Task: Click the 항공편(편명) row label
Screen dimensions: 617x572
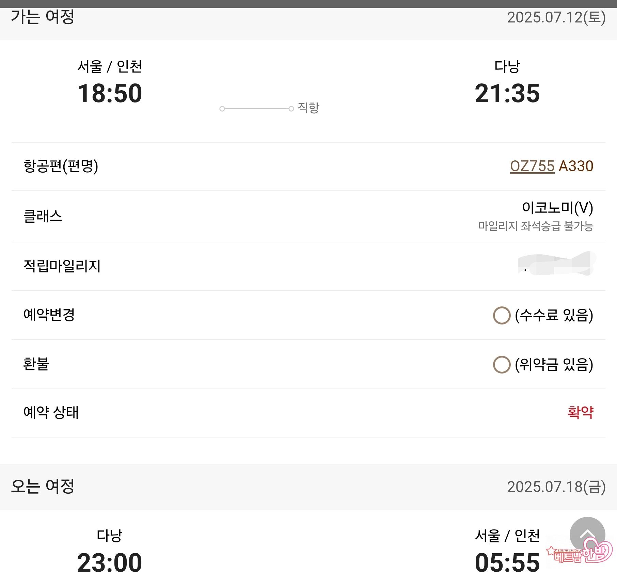Action: 61,166
